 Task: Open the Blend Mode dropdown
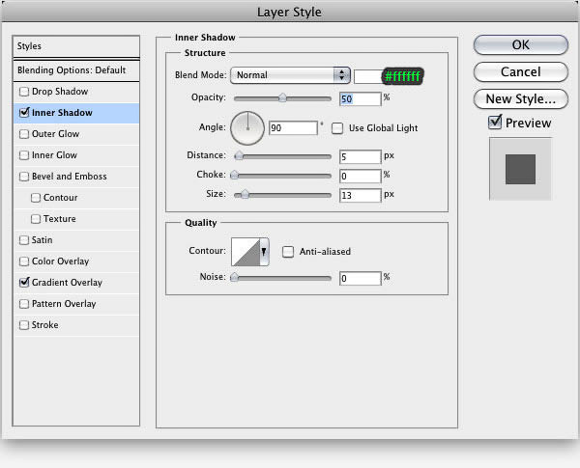290,75
